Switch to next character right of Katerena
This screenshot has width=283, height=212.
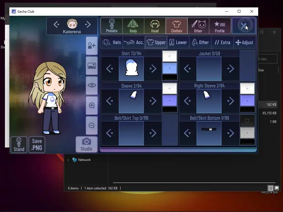(88, 24)
